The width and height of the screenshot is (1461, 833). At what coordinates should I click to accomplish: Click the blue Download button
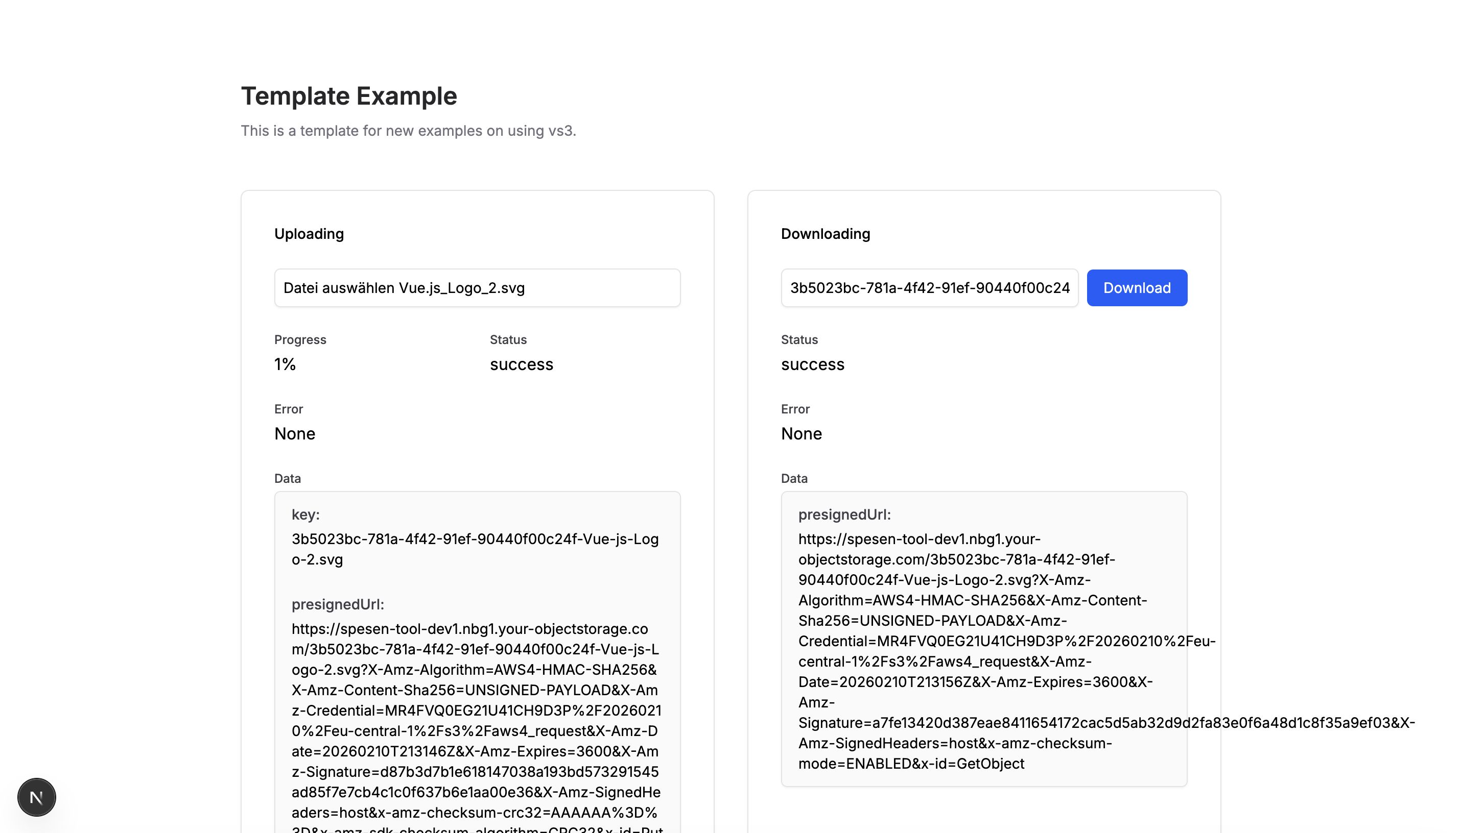pos(1137,287)
